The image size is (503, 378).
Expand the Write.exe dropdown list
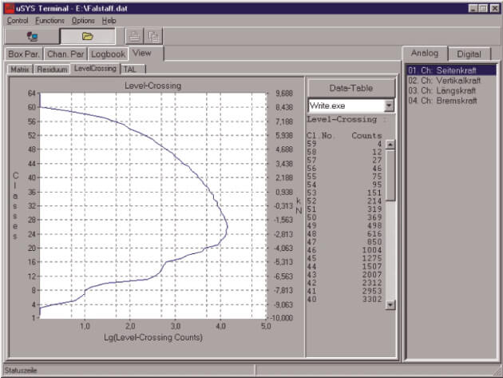(389, 105)
